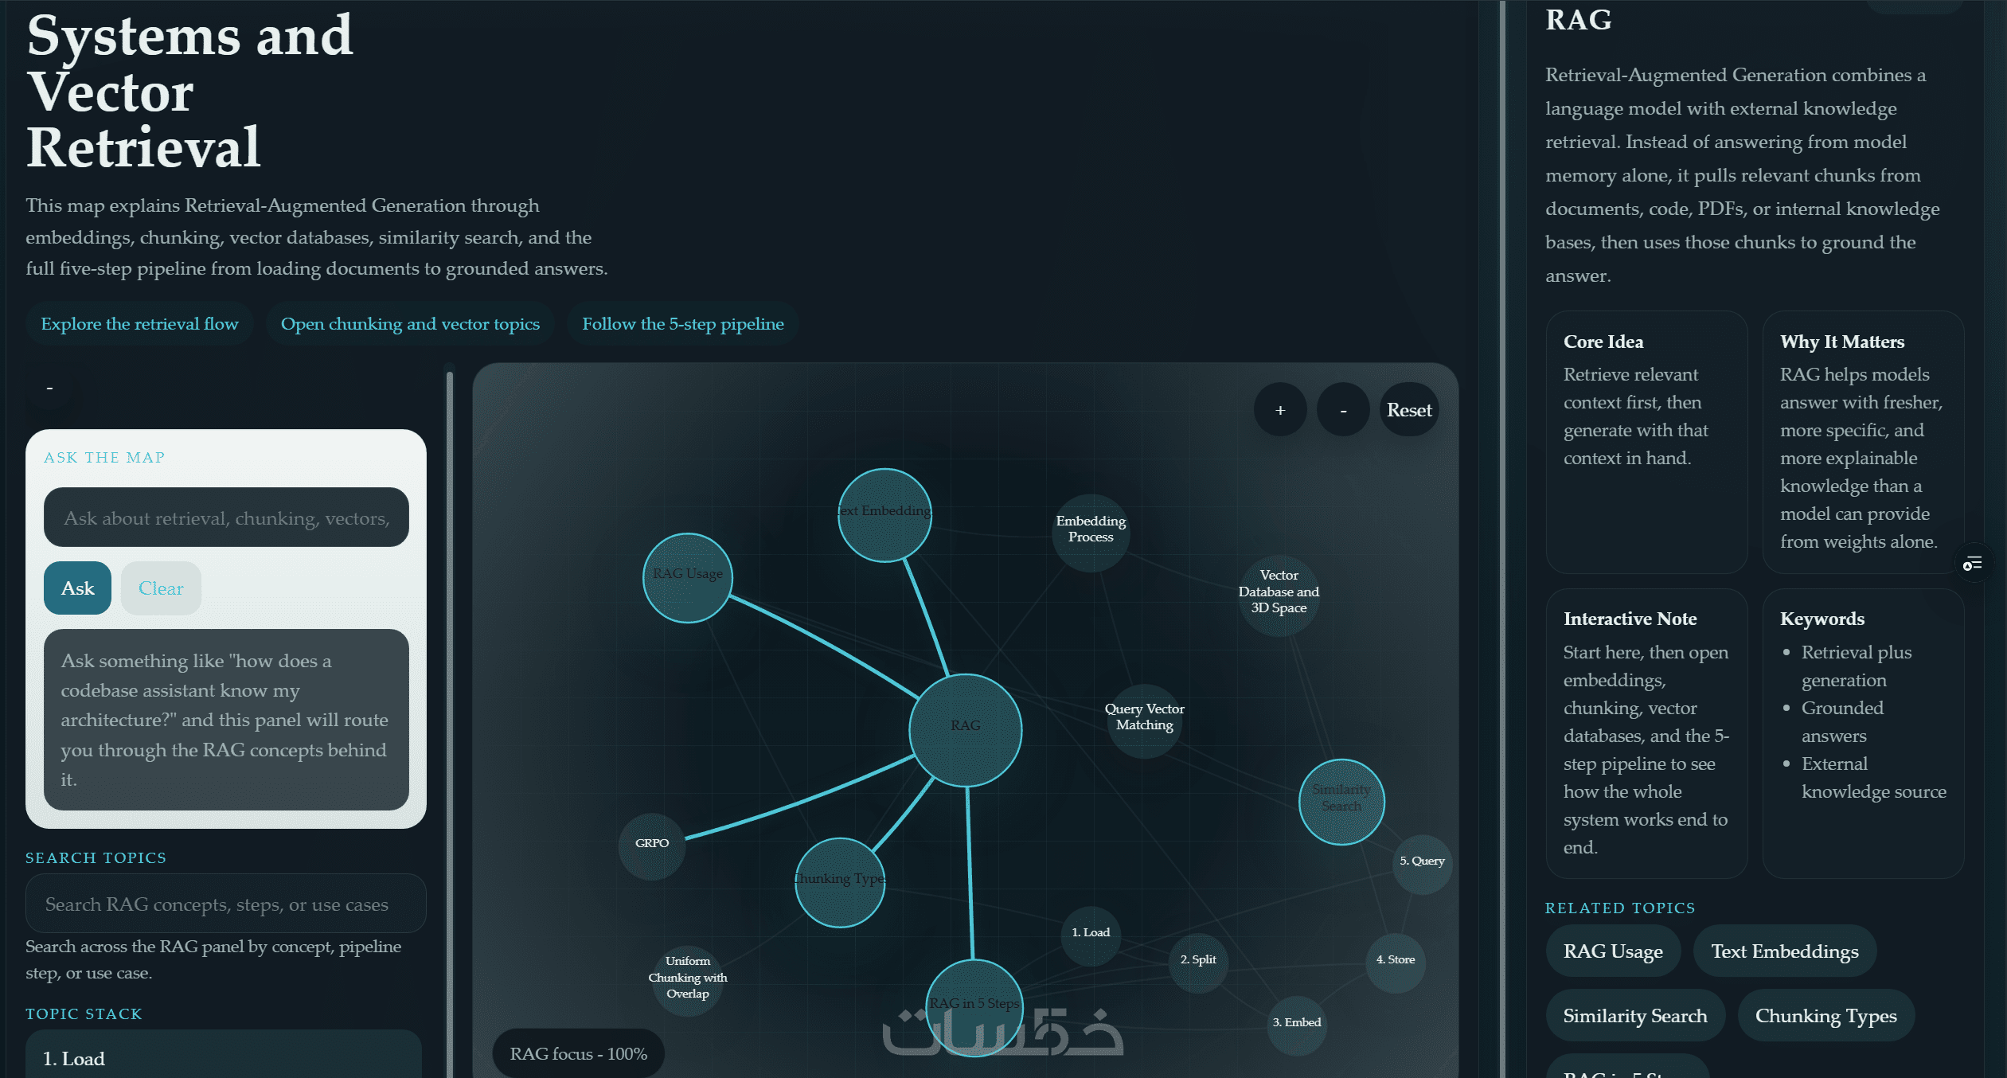
Task: Open chunking and vector topics link
Action: tap(410, 324)
